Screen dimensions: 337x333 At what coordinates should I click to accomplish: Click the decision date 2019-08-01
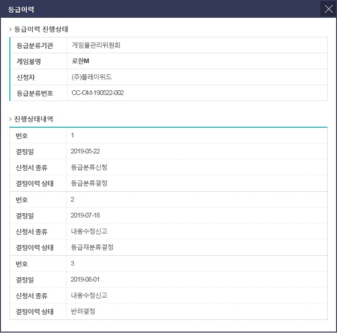[x=85, y=280]
